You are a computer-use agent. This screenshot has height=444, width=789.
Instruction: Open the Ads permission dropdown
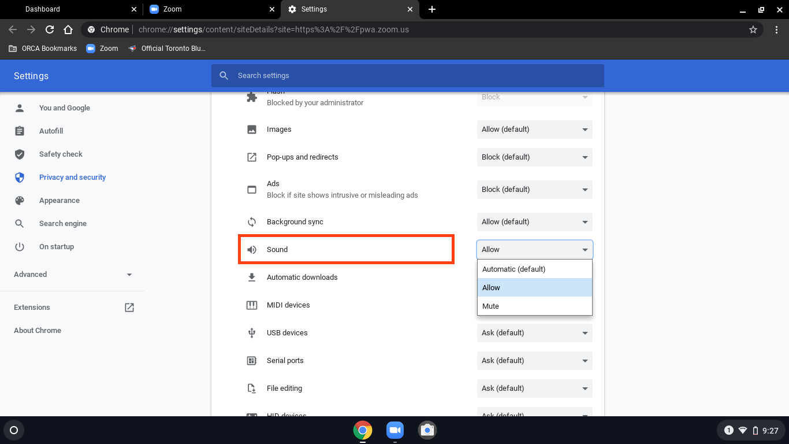tap(535, 190)
